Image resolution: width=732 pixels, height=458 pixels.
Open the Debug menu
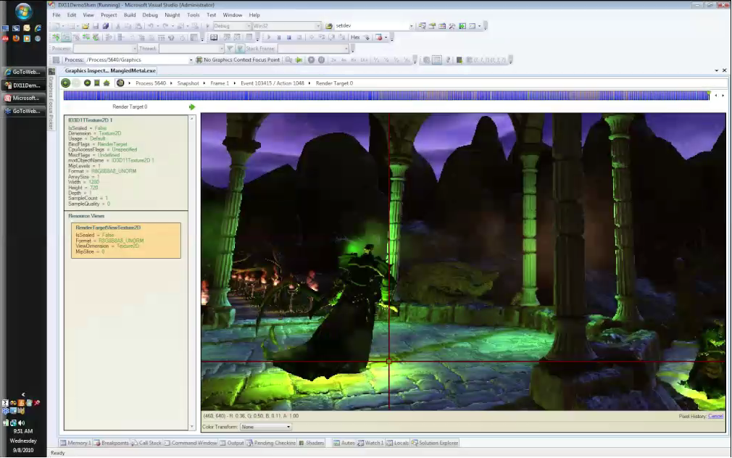pos(150,15)
